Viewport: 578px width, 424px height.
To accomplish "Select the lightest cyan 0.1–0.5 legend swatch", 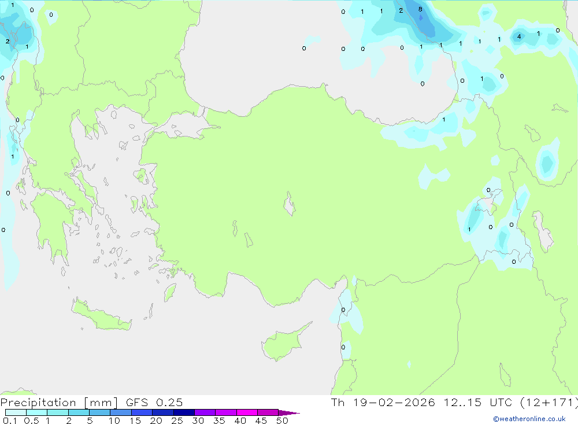I will [16, 412].
